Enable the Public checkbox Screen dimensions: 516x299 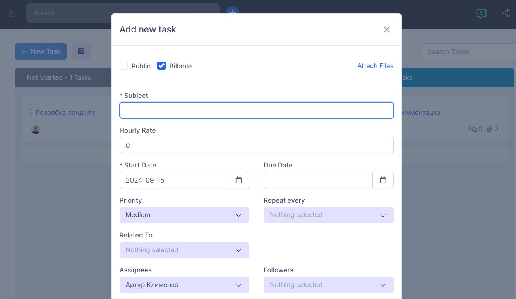click(124, 66)
